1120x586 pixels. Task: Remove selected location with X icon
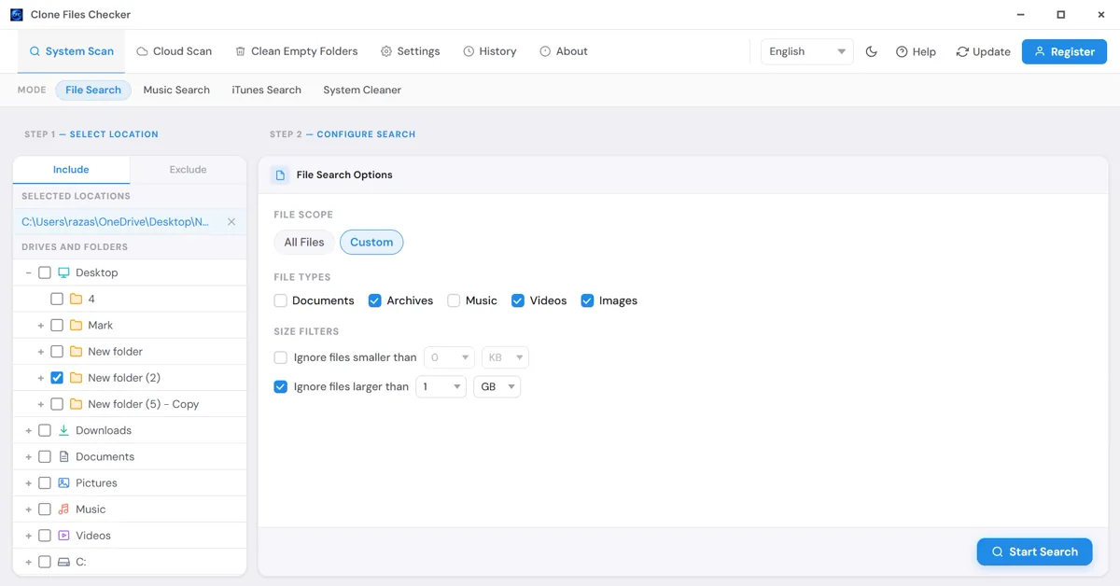[231, 222]
